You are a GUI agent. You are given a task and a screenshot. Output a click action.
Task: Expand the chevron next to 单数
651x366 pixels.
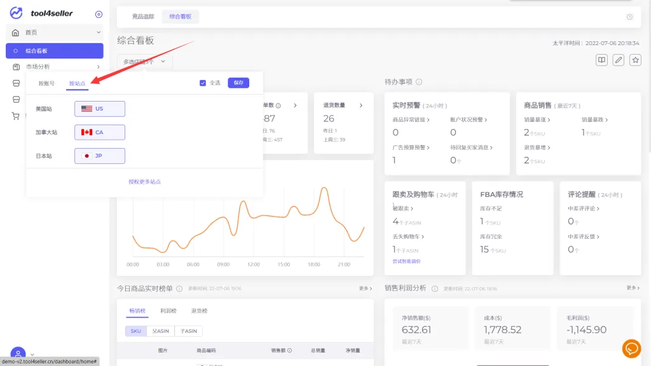[x=295, y=105]
